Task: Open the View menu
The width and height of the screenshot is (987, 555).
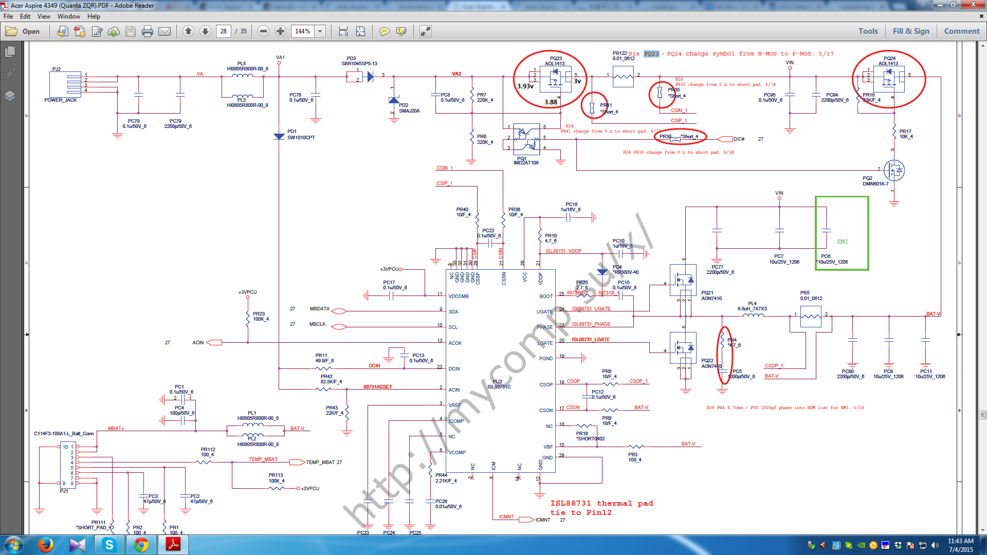Action: (x=44, y=16)
